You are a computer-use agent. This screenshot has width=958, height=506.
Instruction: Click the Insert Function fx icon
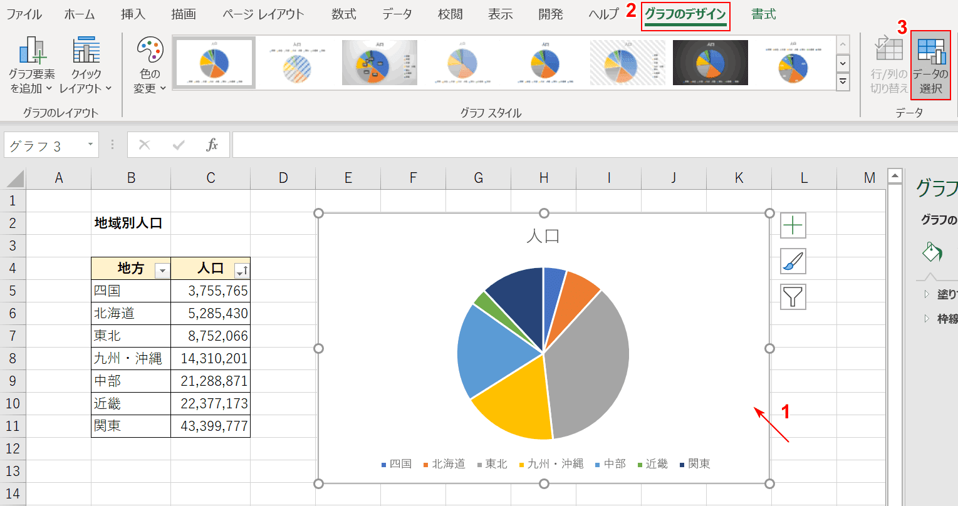(x=212, y=145)
